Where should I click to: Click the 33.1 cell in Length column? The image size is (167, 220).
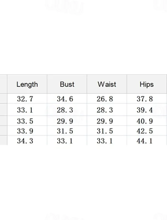click(25, 110)
